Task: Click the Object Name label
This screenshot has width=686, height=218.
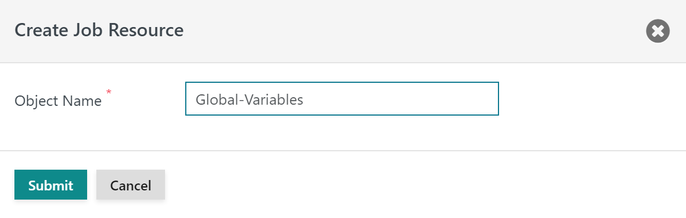Action: coord(58,101)
